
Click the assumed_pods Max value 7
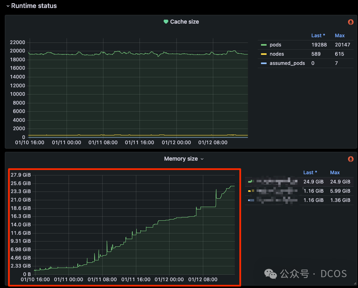click(336, 63)
